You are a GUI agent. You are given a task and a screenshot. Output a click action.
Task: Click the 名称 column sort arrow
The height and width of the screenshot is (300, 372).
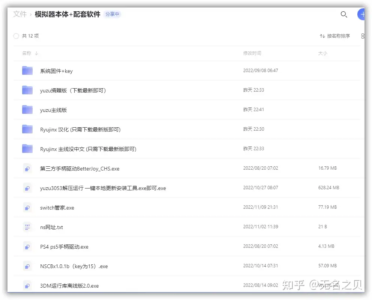pos(36,53)
